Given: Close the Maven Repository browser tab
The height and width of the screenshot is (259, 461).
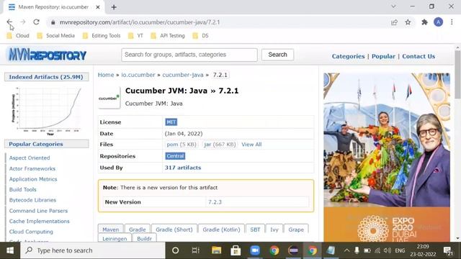Looking at the screenshot, I should [x=98, y=7].
